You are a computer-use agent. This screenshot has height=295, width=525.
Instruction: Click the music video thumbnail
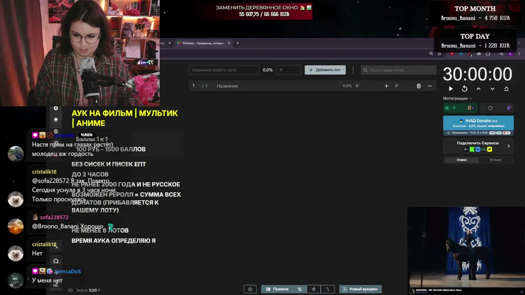click(x=466, y=250)
